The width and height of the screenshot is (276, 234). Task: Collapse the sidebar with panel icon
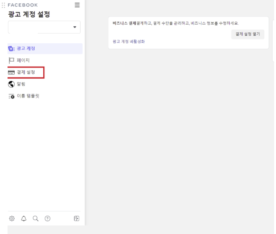pos(76,219)
